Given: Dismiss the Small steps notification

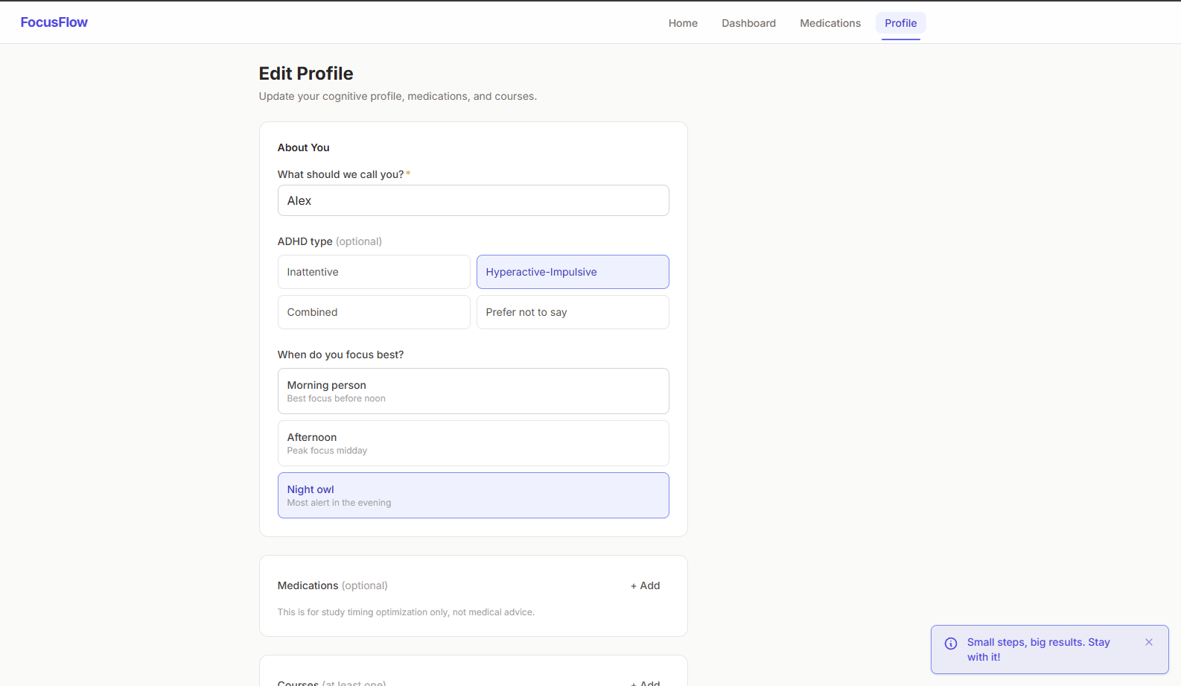Looking at the screenshot, I should click(1149, 642).
